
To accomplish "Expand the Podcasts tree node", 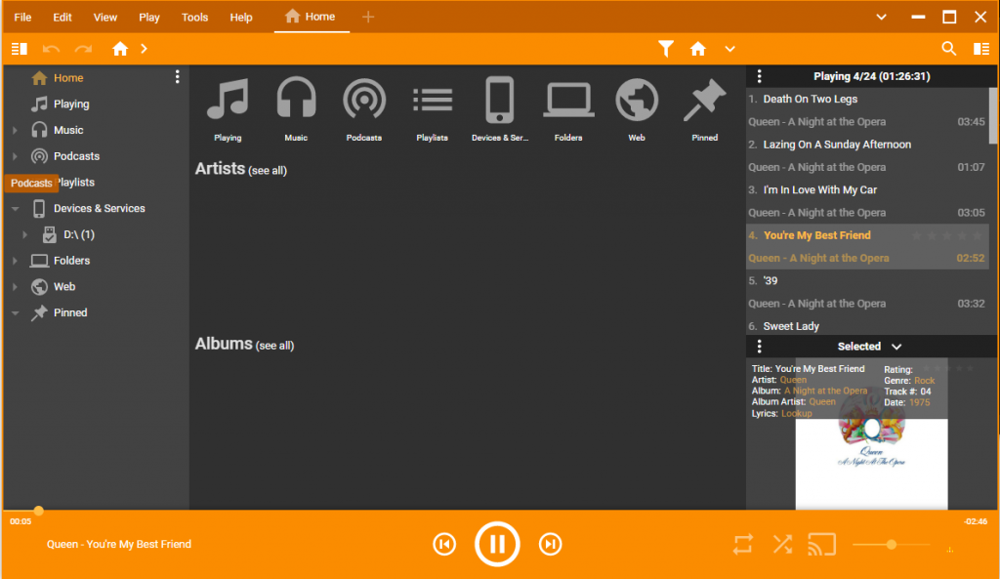I will click(x=16, y=156).
